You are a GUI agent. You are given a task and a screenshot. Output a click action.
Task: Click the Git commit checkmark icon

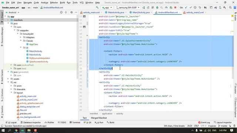pos(191,7)
